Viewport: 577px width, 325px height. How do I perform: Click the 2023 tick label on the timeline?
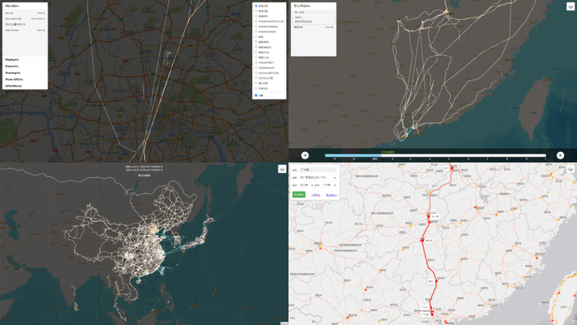375,159
